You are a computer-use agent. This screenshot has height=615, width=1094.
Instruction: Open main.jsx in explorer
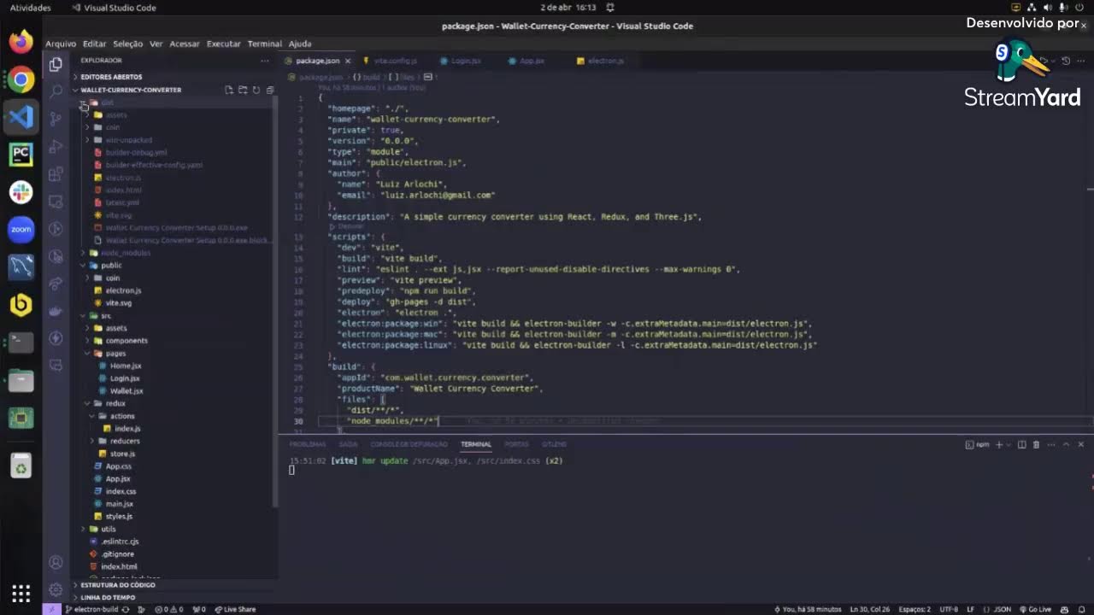tap(120, 504)
